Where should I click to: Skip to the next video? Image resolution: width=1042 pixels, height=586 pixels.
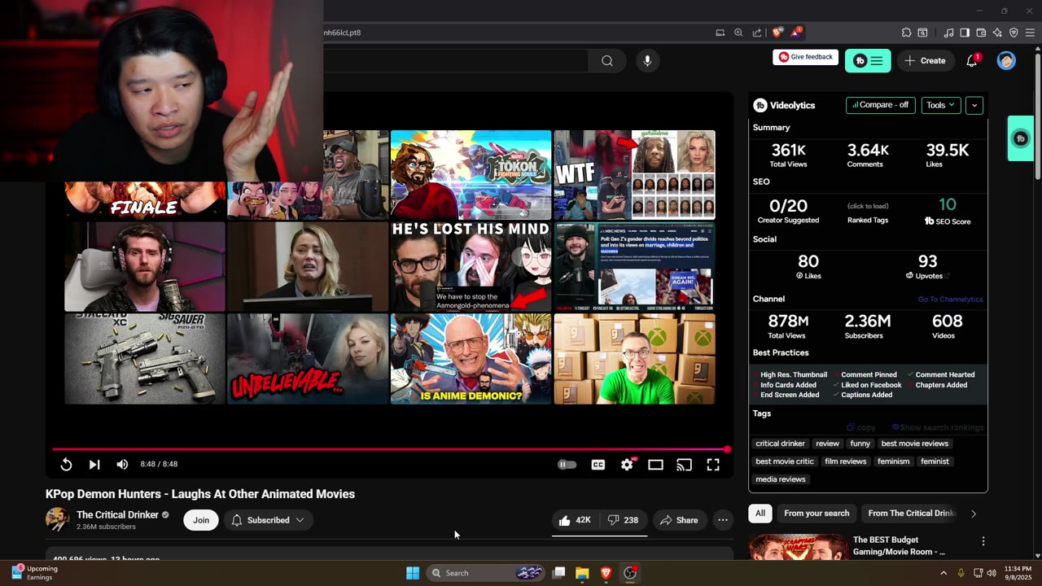(x=94, y=464)
